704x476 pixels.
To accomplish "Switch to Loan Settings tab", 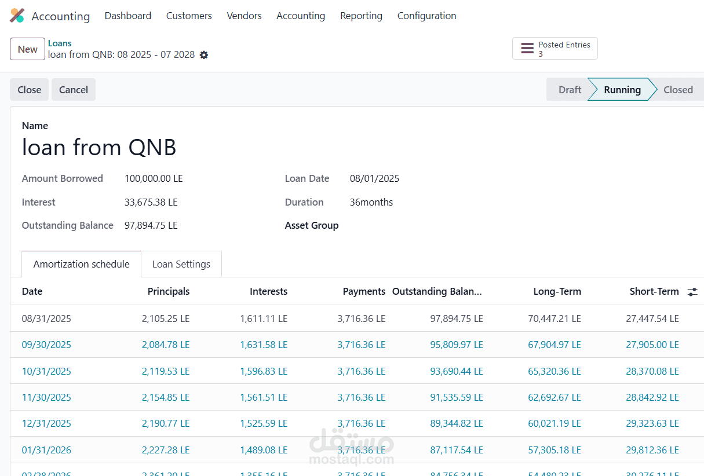I will [x=181, y=264].
